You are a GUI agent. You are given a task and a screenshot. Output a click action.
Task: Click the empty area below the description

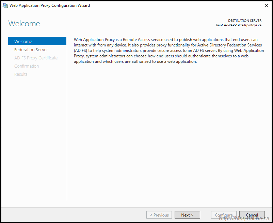tap(168, 133)
